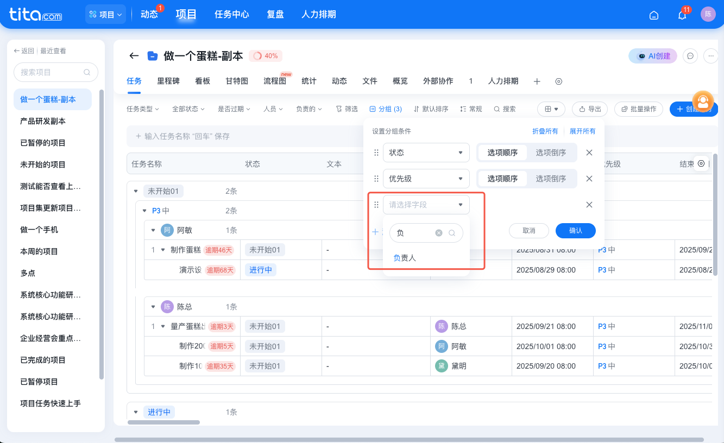Image resolution: width=724 pixels, height=443 pixels.
Task: Click the 40% progress indicator
Action: click(x=266, y=55)
